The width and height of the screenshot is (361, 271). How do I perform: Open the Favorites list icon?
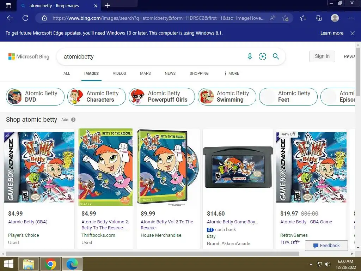303,18
